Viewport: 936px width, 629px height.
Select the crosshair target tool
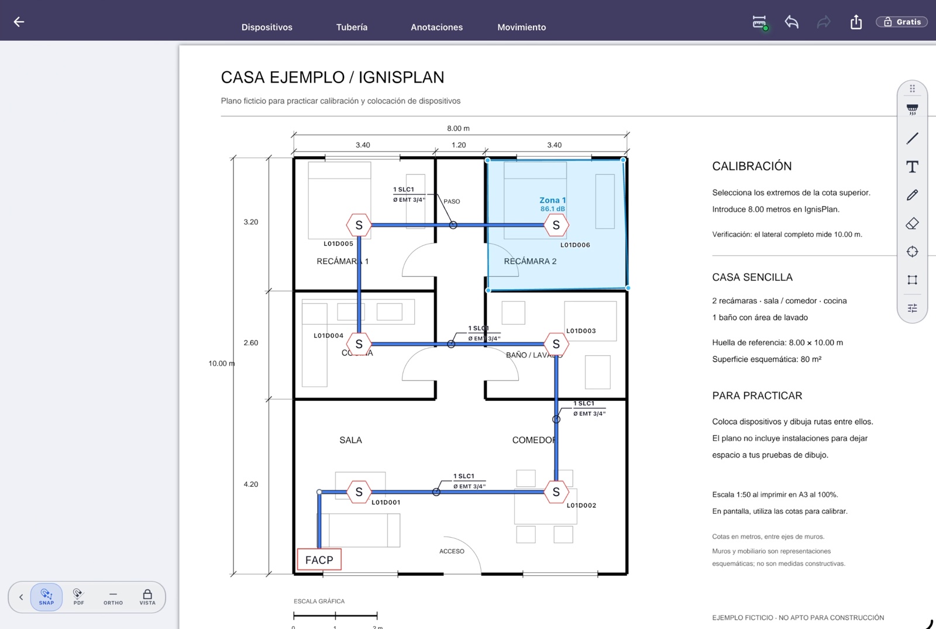click(x=912, y=252)
